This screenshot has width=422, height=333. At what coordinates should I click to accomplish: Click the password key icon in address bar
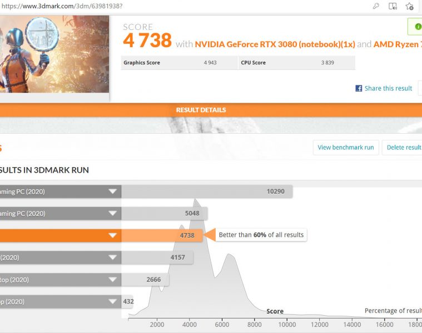376,6
